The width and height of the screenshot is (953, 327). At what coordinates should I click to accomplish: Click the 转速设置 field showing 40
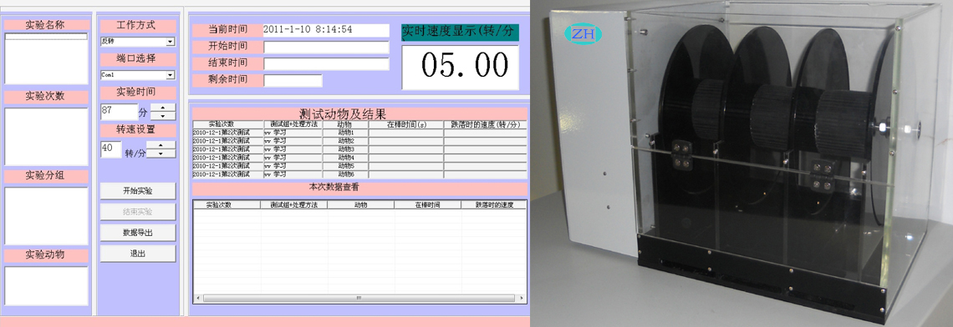tap(111, 150)
